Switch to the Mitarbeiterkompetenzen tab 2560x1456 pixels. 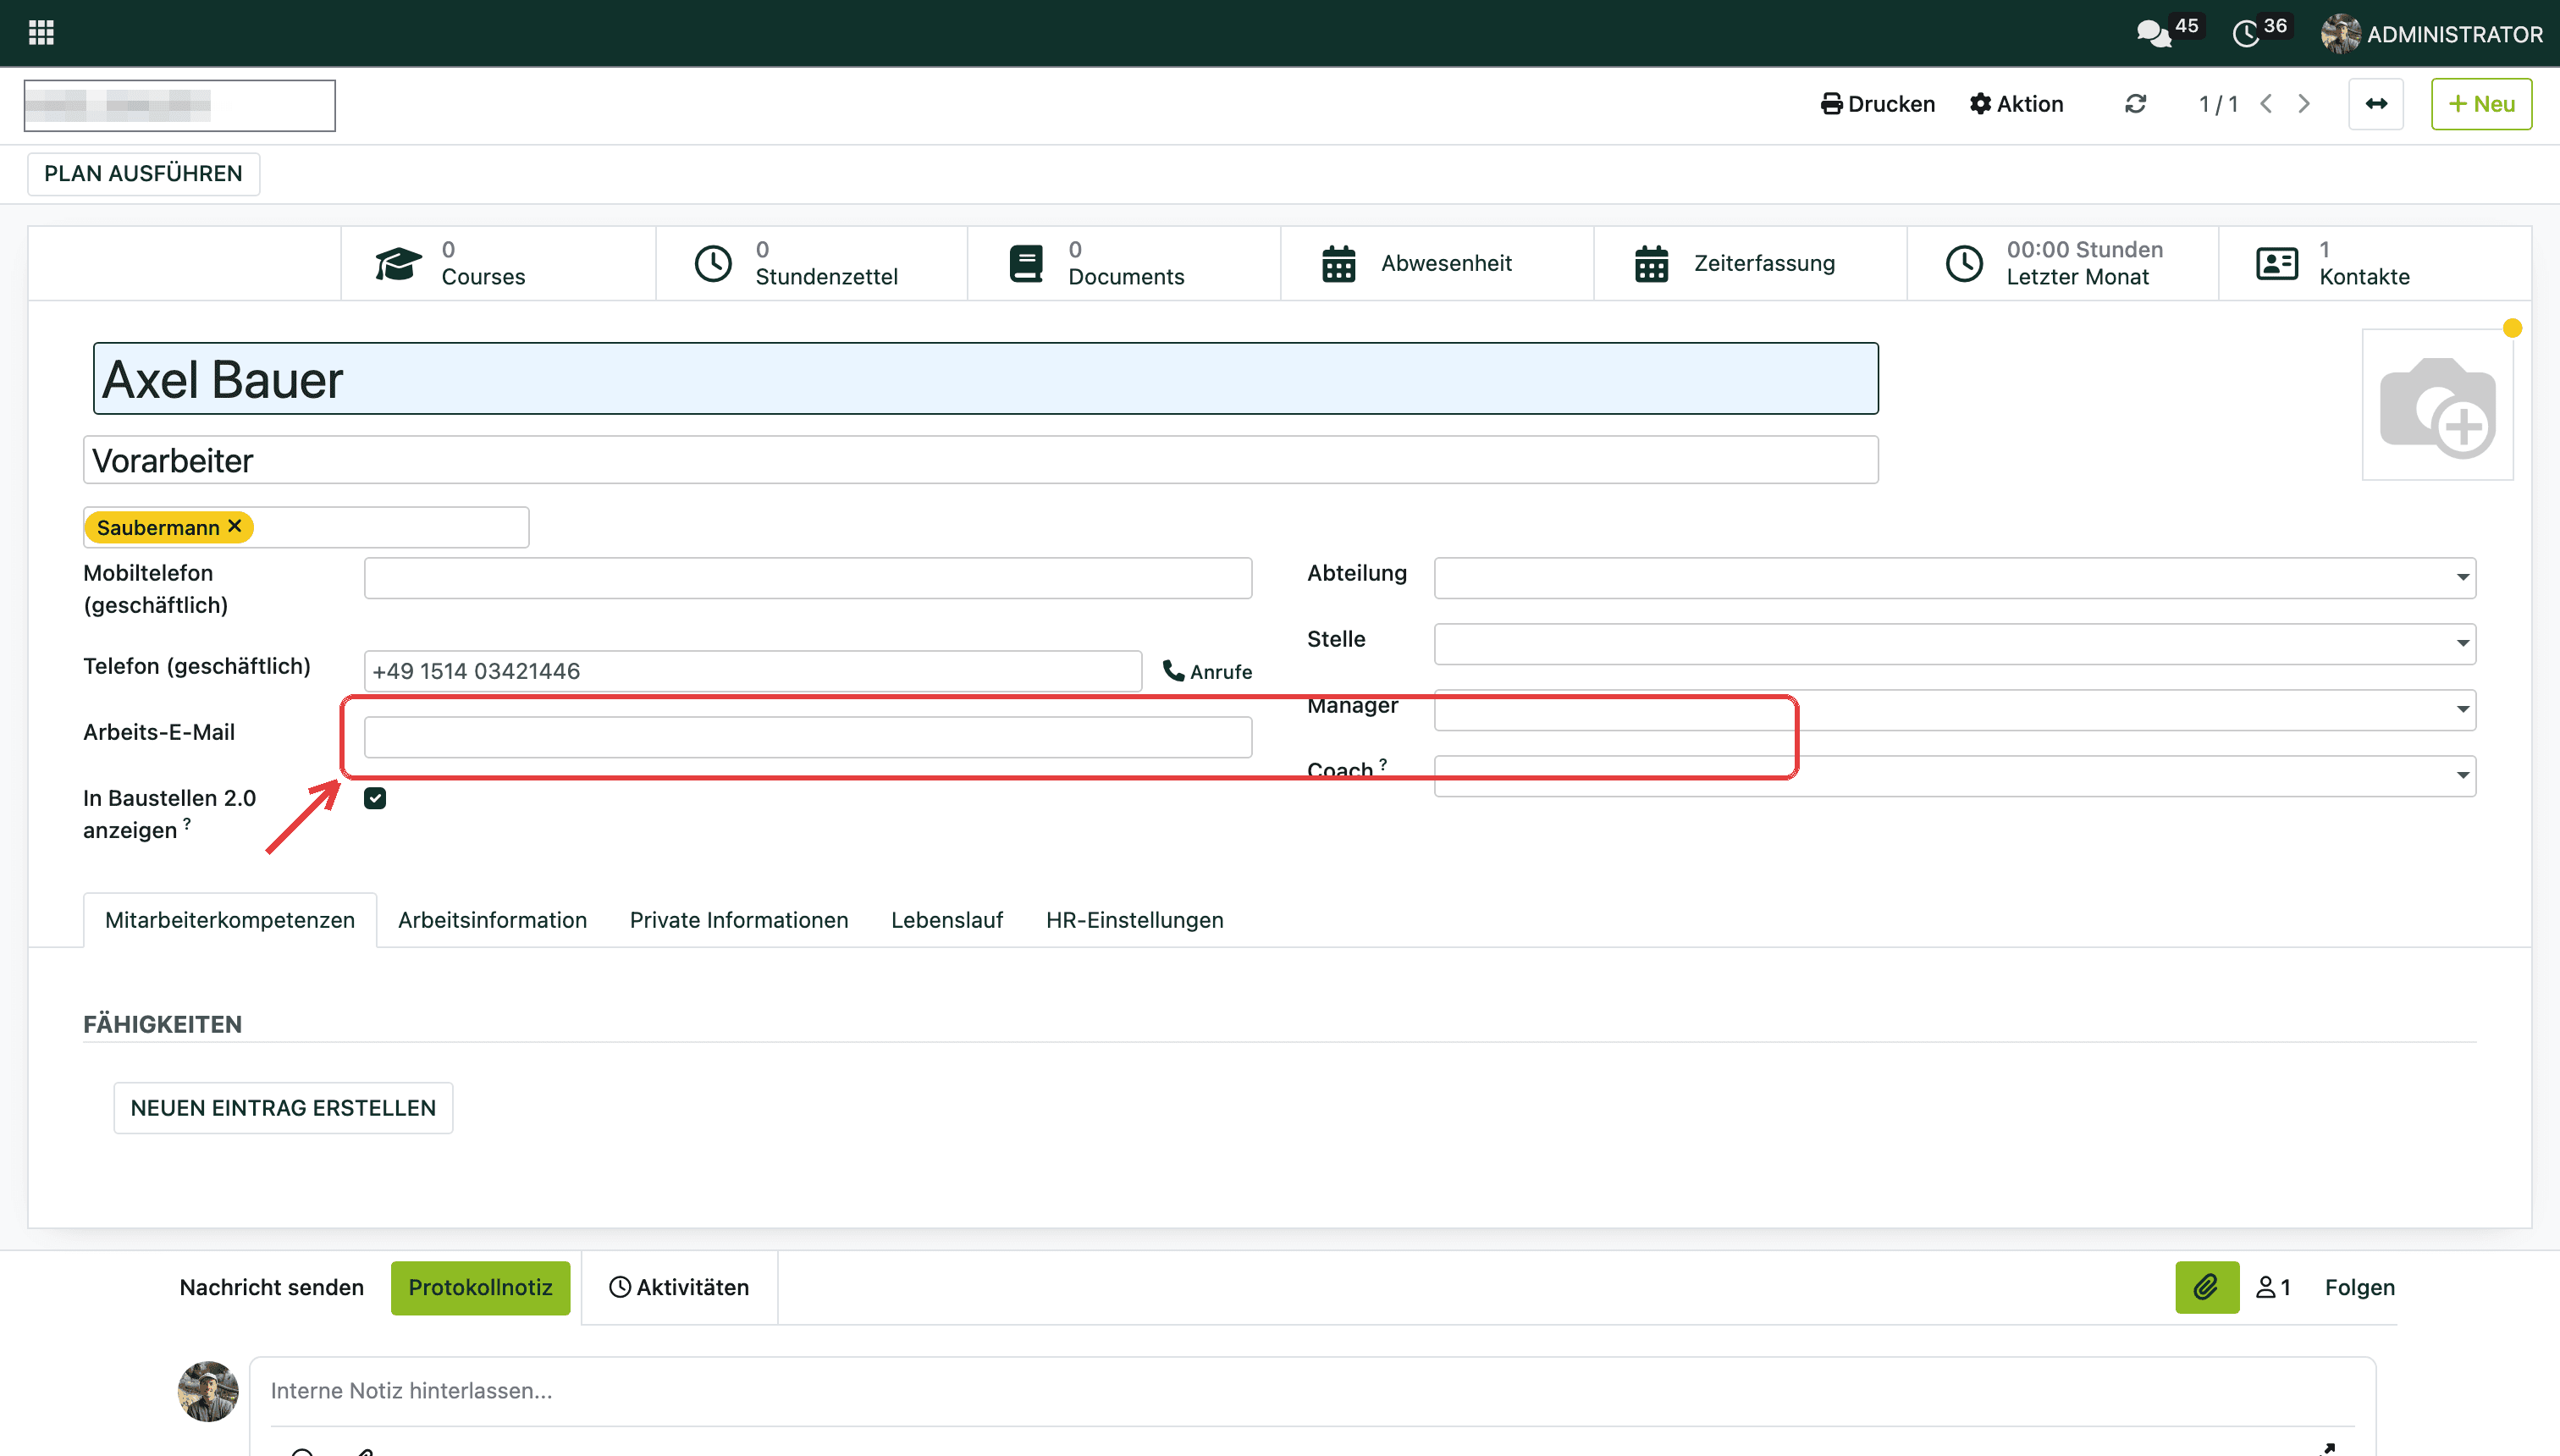pos(230,920)
